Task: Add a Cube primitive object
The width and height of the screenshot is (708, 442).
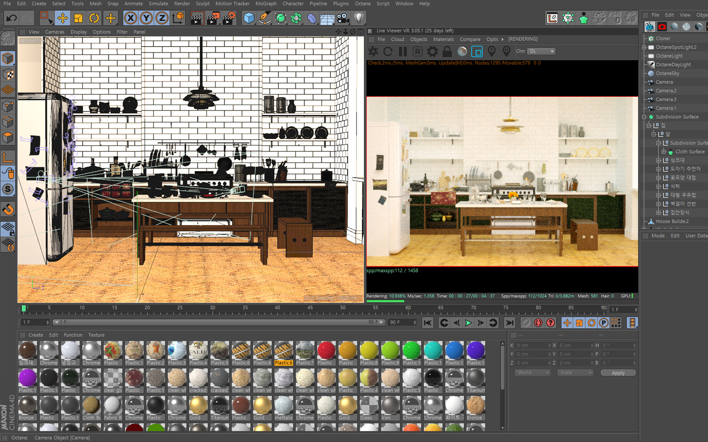Action: pyautogui.click(x=249, y=18)
